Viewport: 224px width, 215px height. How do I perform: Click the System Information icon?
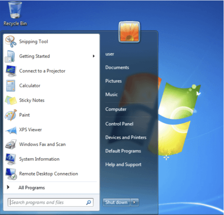tap(10, 159)
